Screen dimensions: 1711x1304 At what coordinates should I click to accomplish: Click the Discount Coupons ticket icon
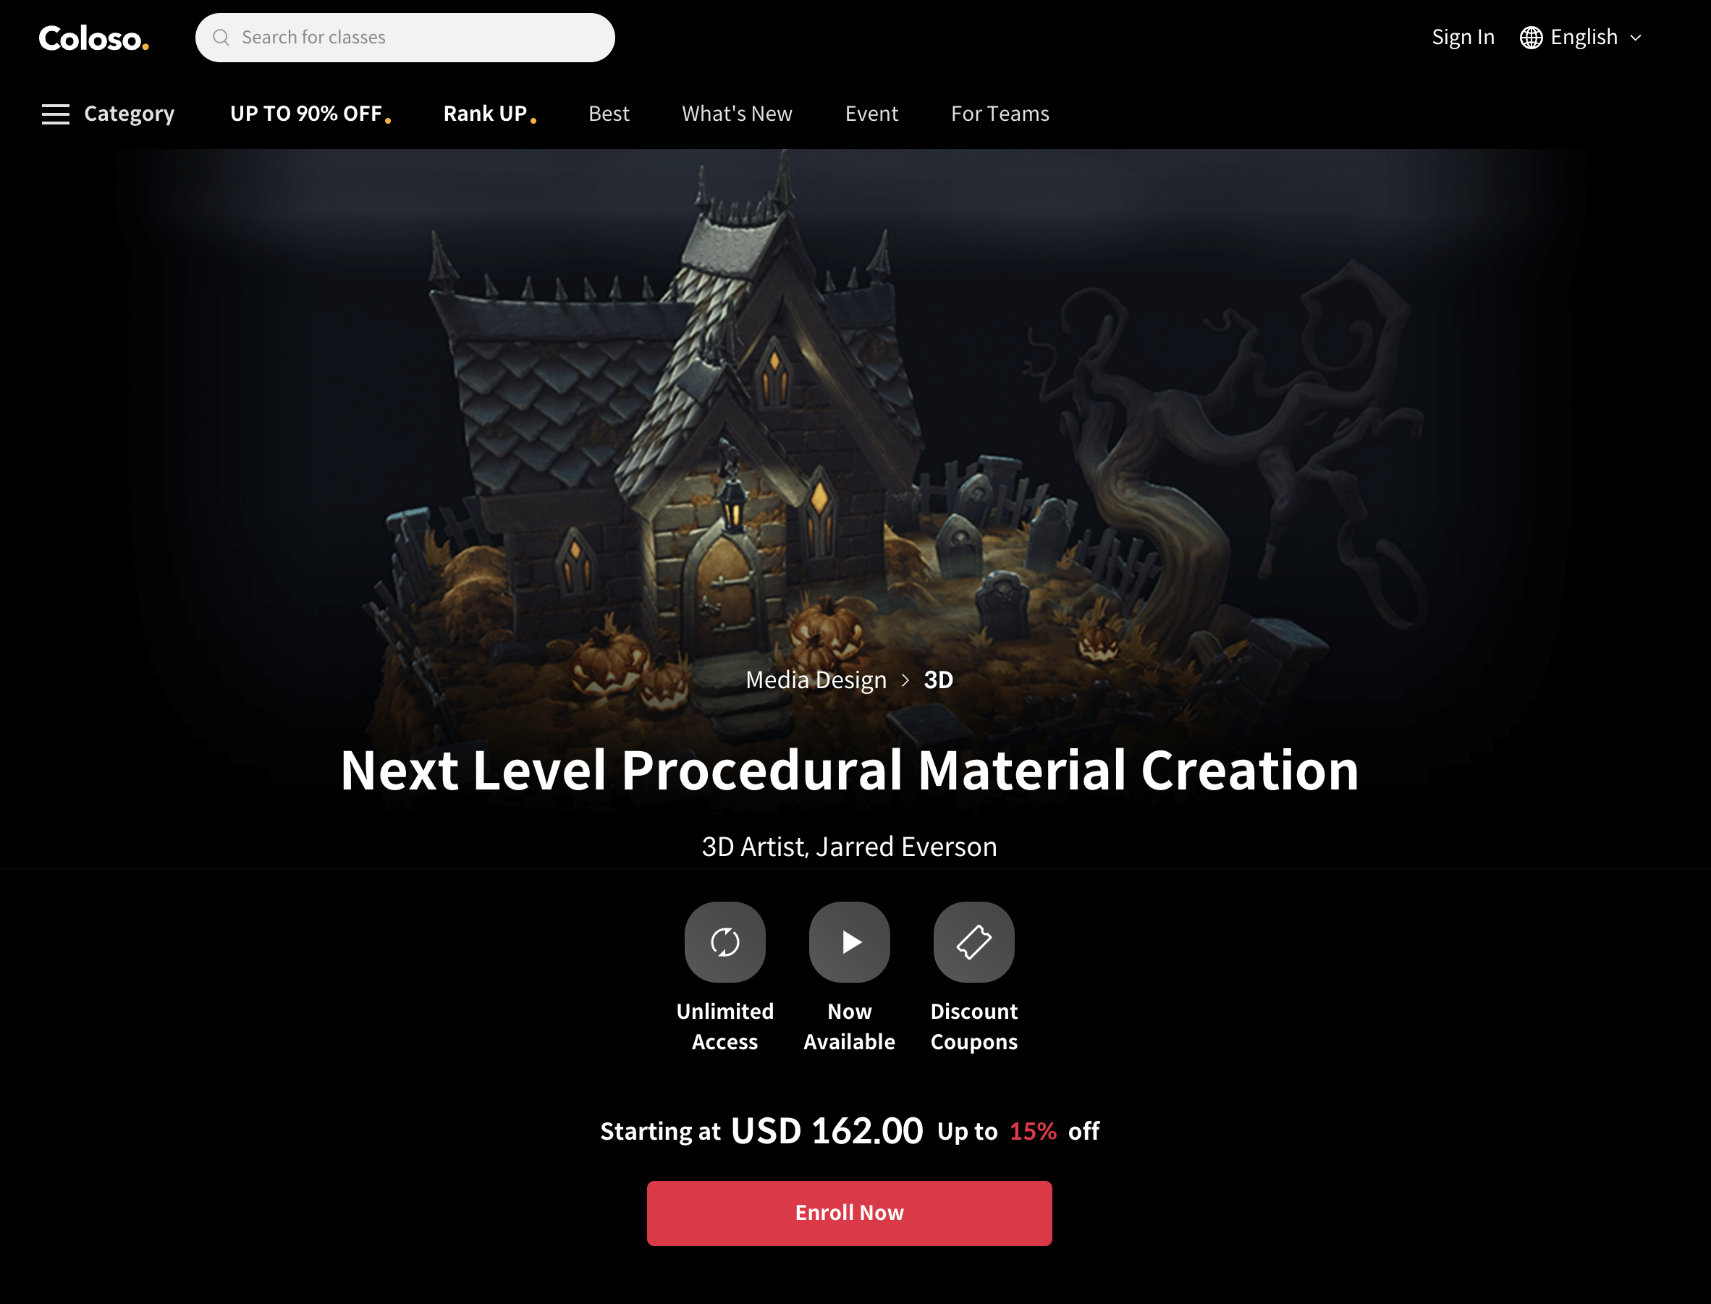point(973,941)
